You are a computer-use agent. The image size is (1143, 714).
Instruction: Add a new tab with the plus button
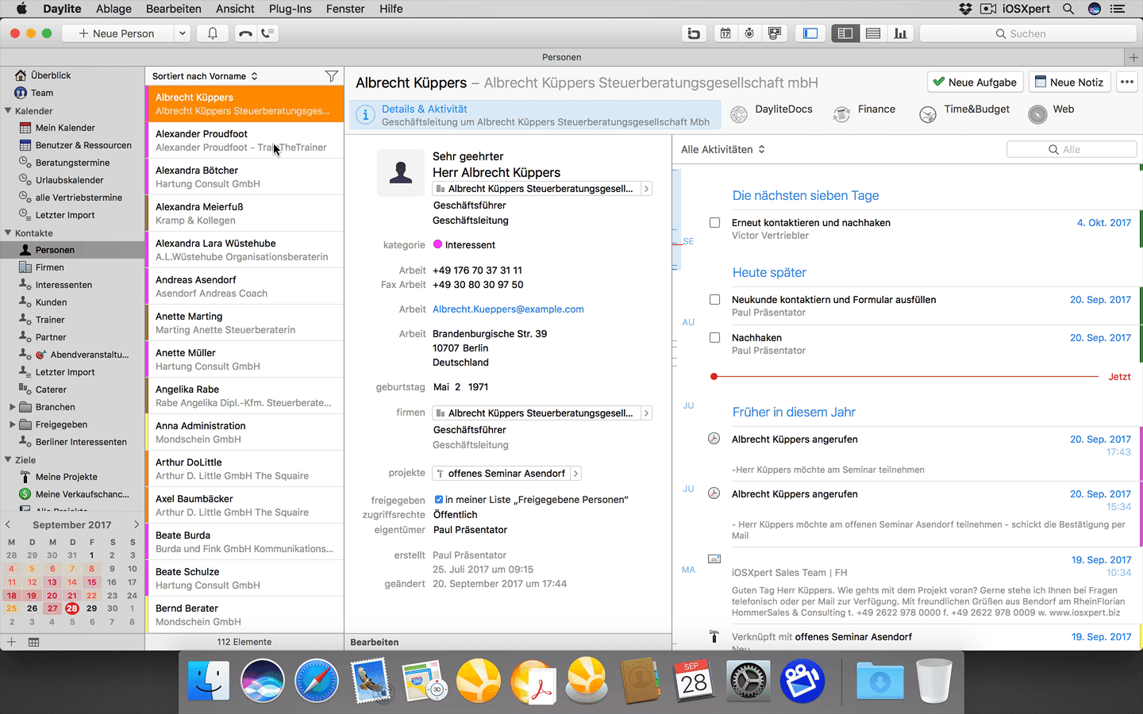[1133, 57]
